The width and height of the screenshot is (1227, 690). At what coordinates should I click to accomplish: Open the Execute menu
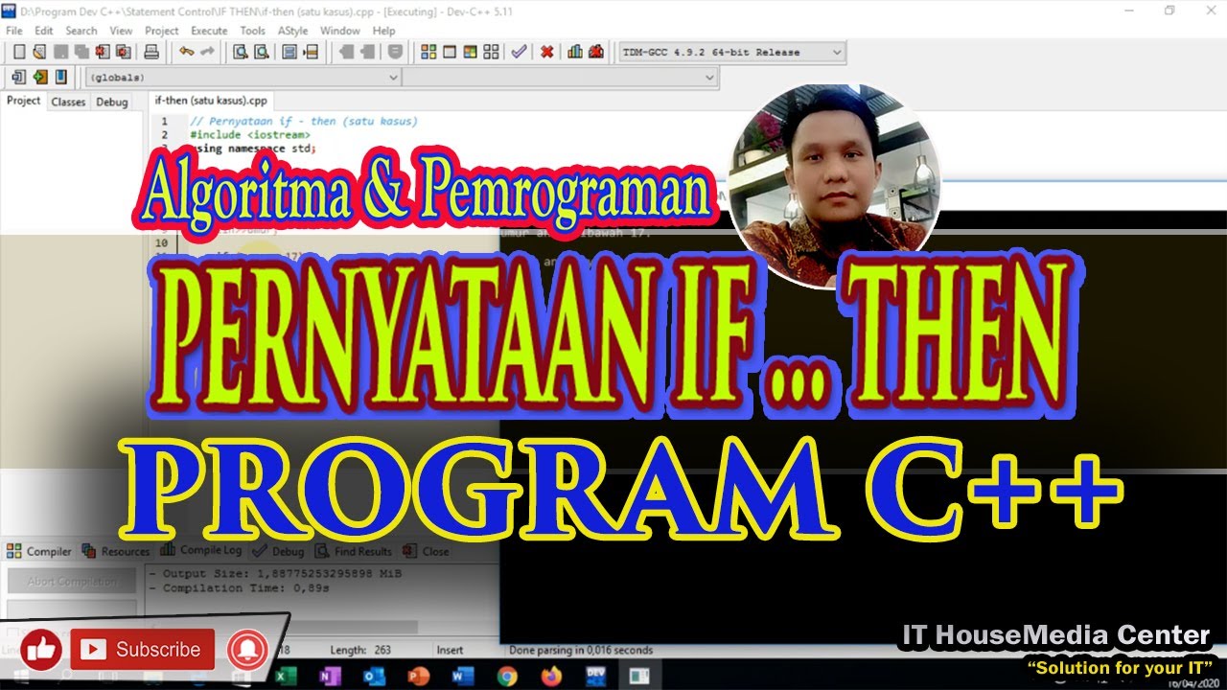point(209,31)
